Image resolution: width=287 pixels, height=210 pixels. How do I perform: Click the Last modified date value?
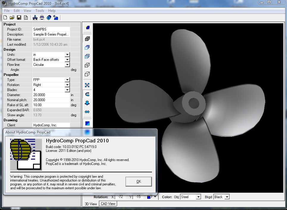(51, 44)
